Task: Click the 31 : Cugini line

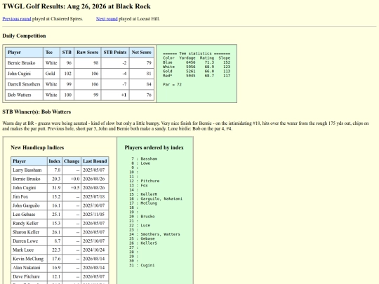Action: pos(142,265)
